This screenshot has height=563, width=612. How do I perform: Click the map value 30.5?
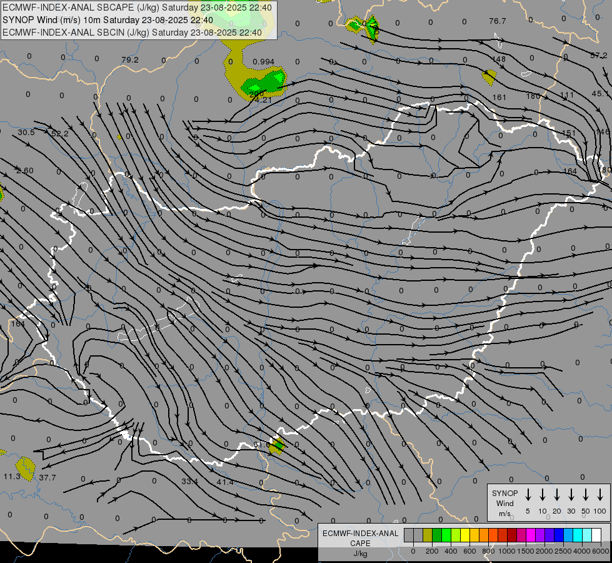pyautogui.click(x=26, y=133)
